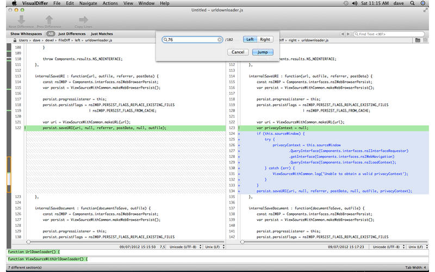Click the save icon next to the right path

pyautogui.click(x=426, y=40)
